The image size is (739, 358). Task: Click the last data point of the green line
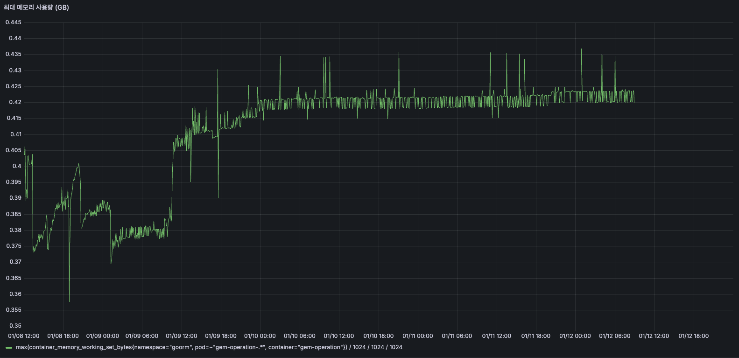pyautogui.click(x=634, y=102)
